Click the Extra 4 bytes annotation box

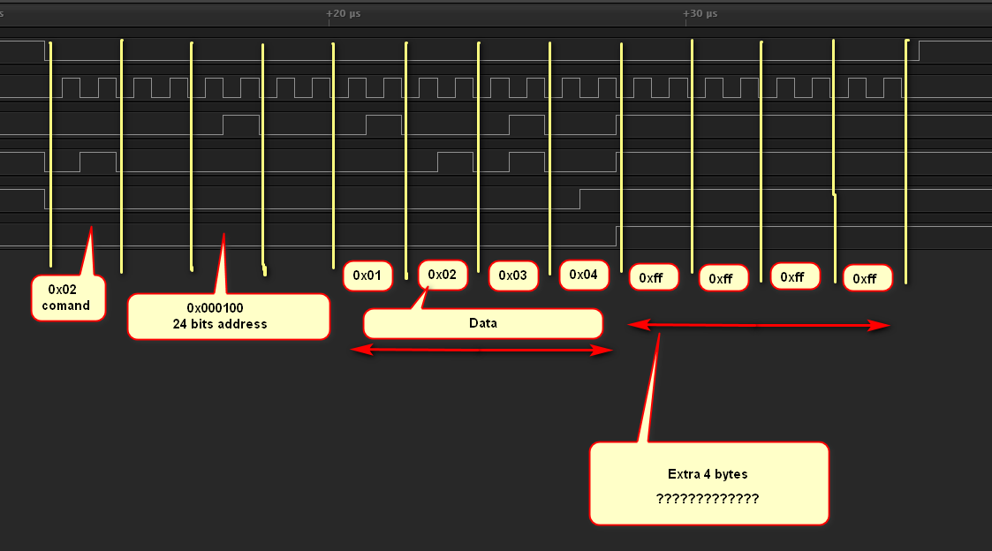708,484
